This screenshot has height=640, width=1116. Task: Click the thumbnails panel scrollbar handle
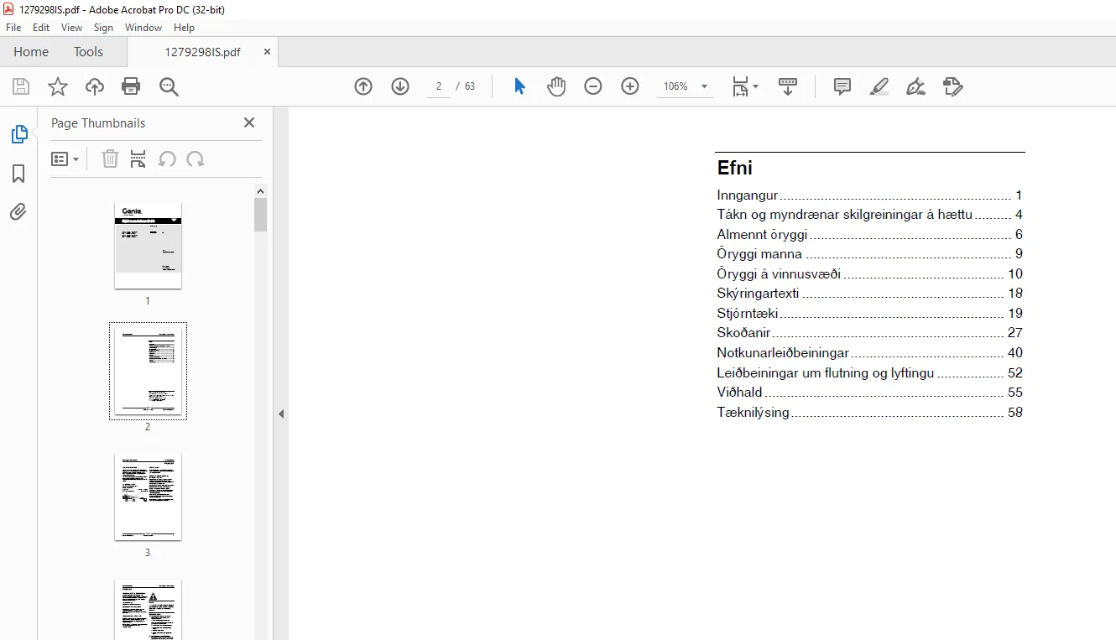tap(261, 215)
